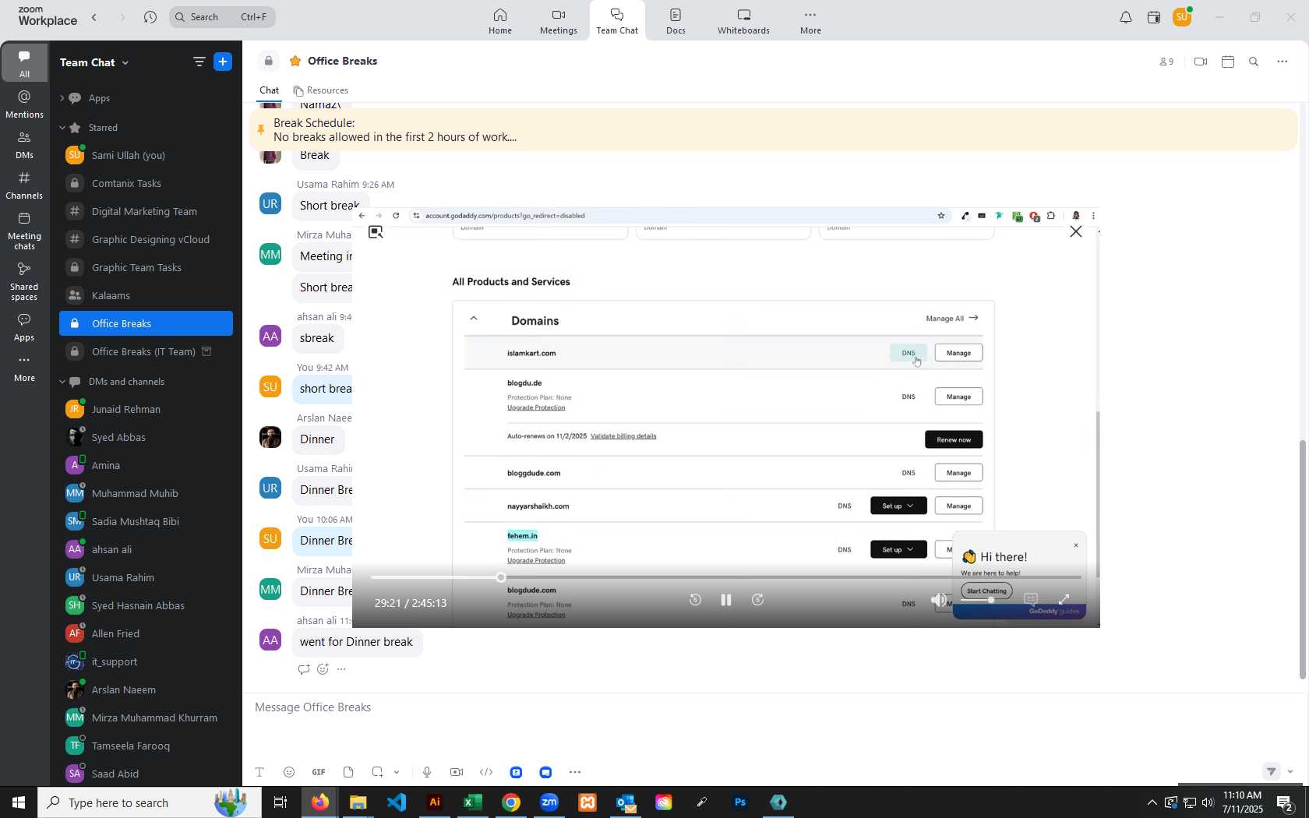Open the chat filter icon
The height and width of the screenshot is (818, 1309).
coord(199,62)
